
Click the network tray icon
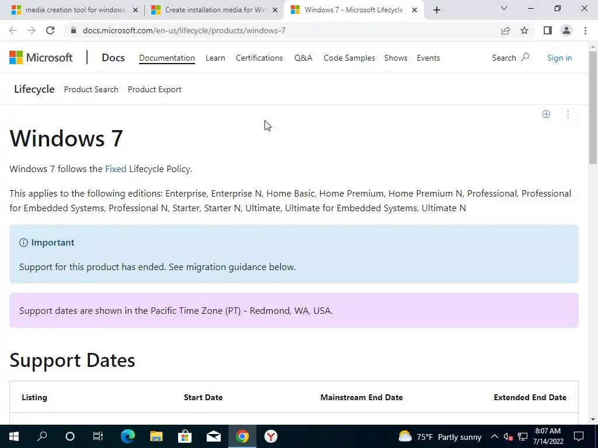[523, 436]
